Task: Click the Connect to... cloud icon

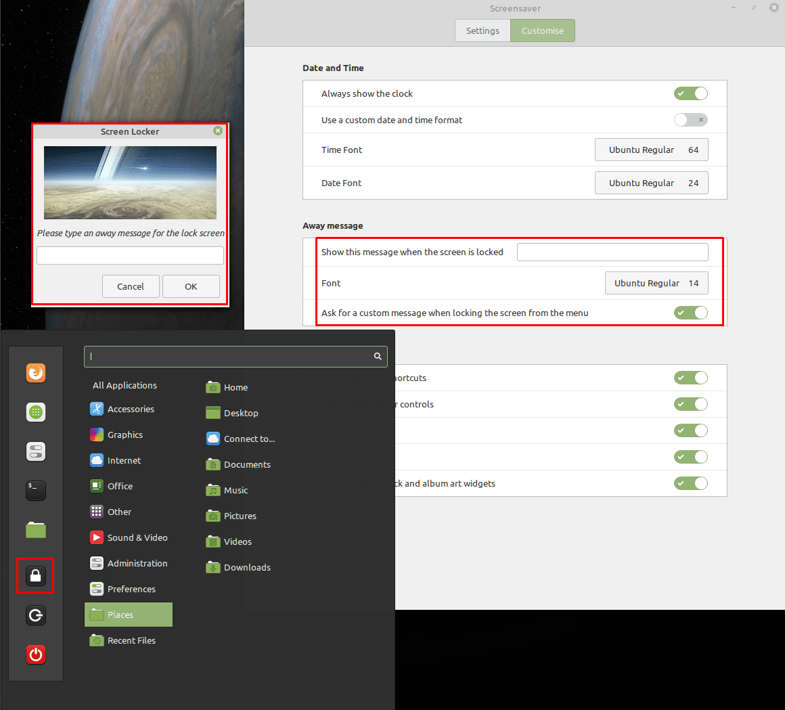Action: pyautogui.click(x=213, y=439)
